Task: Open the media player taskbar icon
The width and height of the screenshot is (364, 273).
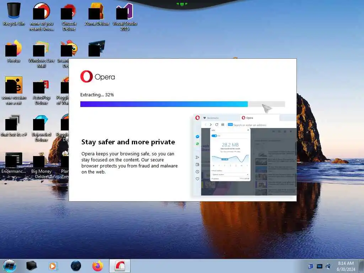Action: 53,266
